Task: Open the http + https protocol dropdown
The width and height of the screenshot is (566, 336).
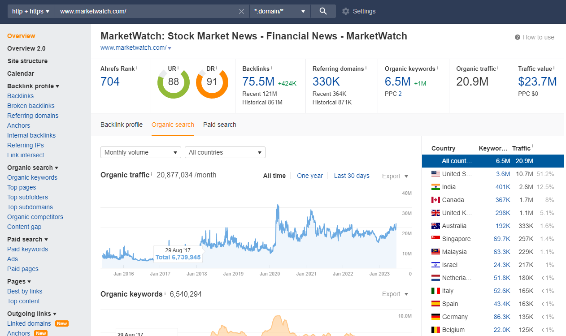Action: click(30, 11)
